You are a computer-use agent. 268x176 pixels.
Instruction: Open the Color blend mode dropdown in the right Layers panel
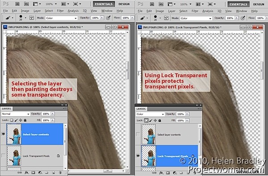[150, 114]
